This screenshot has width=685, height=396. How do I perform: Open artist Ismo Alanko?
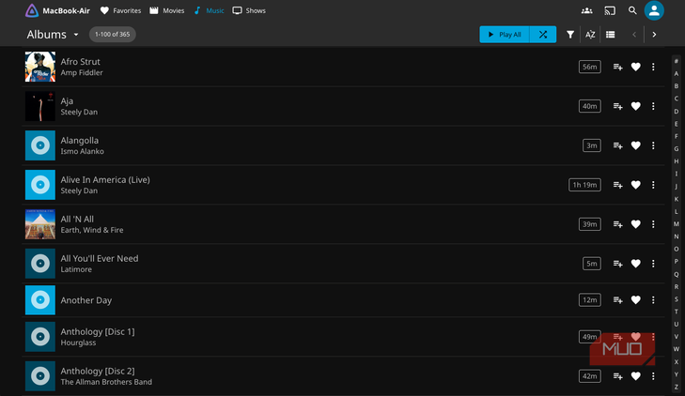(x=82, y=151)
